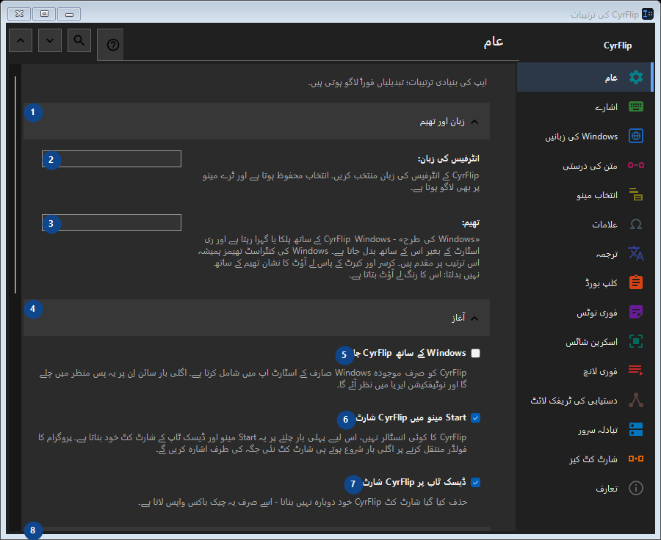Click the info icon for تعارف
The width and height of the screenshot is (661, 540).
click(x=636, y=488)
